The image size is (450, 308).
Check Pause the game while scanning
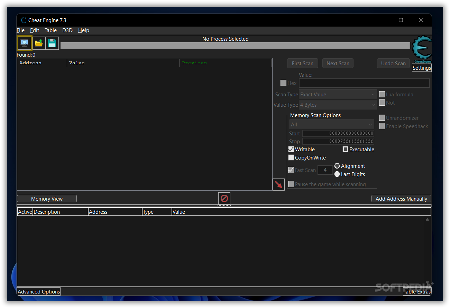coord(291,184)
